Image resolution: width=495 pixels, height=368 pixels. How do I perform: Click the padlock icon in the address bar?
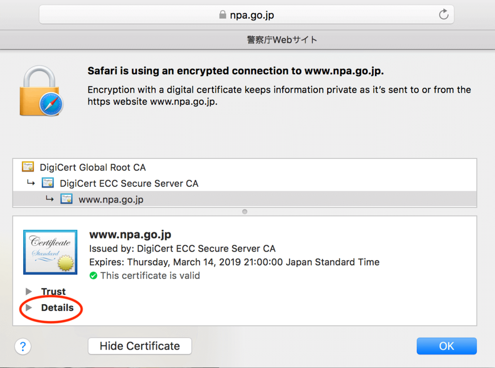222,14
